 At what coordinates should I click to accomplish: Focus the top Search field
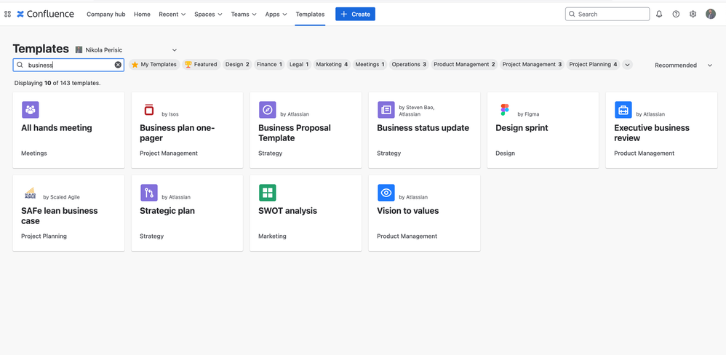click(x=607, y=15)
